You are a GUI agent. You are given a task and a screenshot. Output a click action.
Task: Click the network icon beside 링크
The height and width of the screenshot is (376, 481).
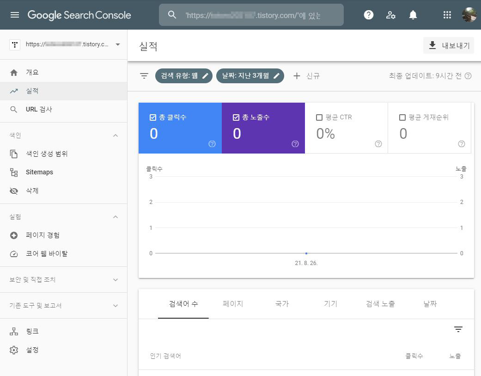[x=14, y=332]
